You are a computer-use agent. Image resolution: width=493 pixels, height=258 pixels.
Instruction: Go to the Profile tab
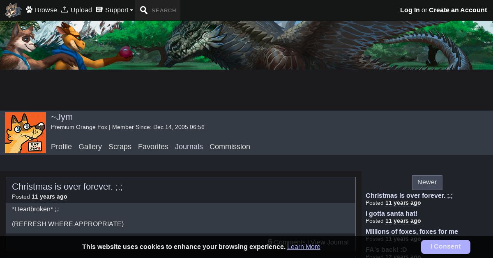[x=61, y=147]
